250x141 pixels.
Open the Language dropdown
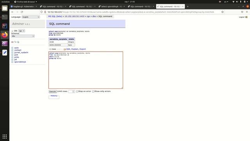pos(31,17)
